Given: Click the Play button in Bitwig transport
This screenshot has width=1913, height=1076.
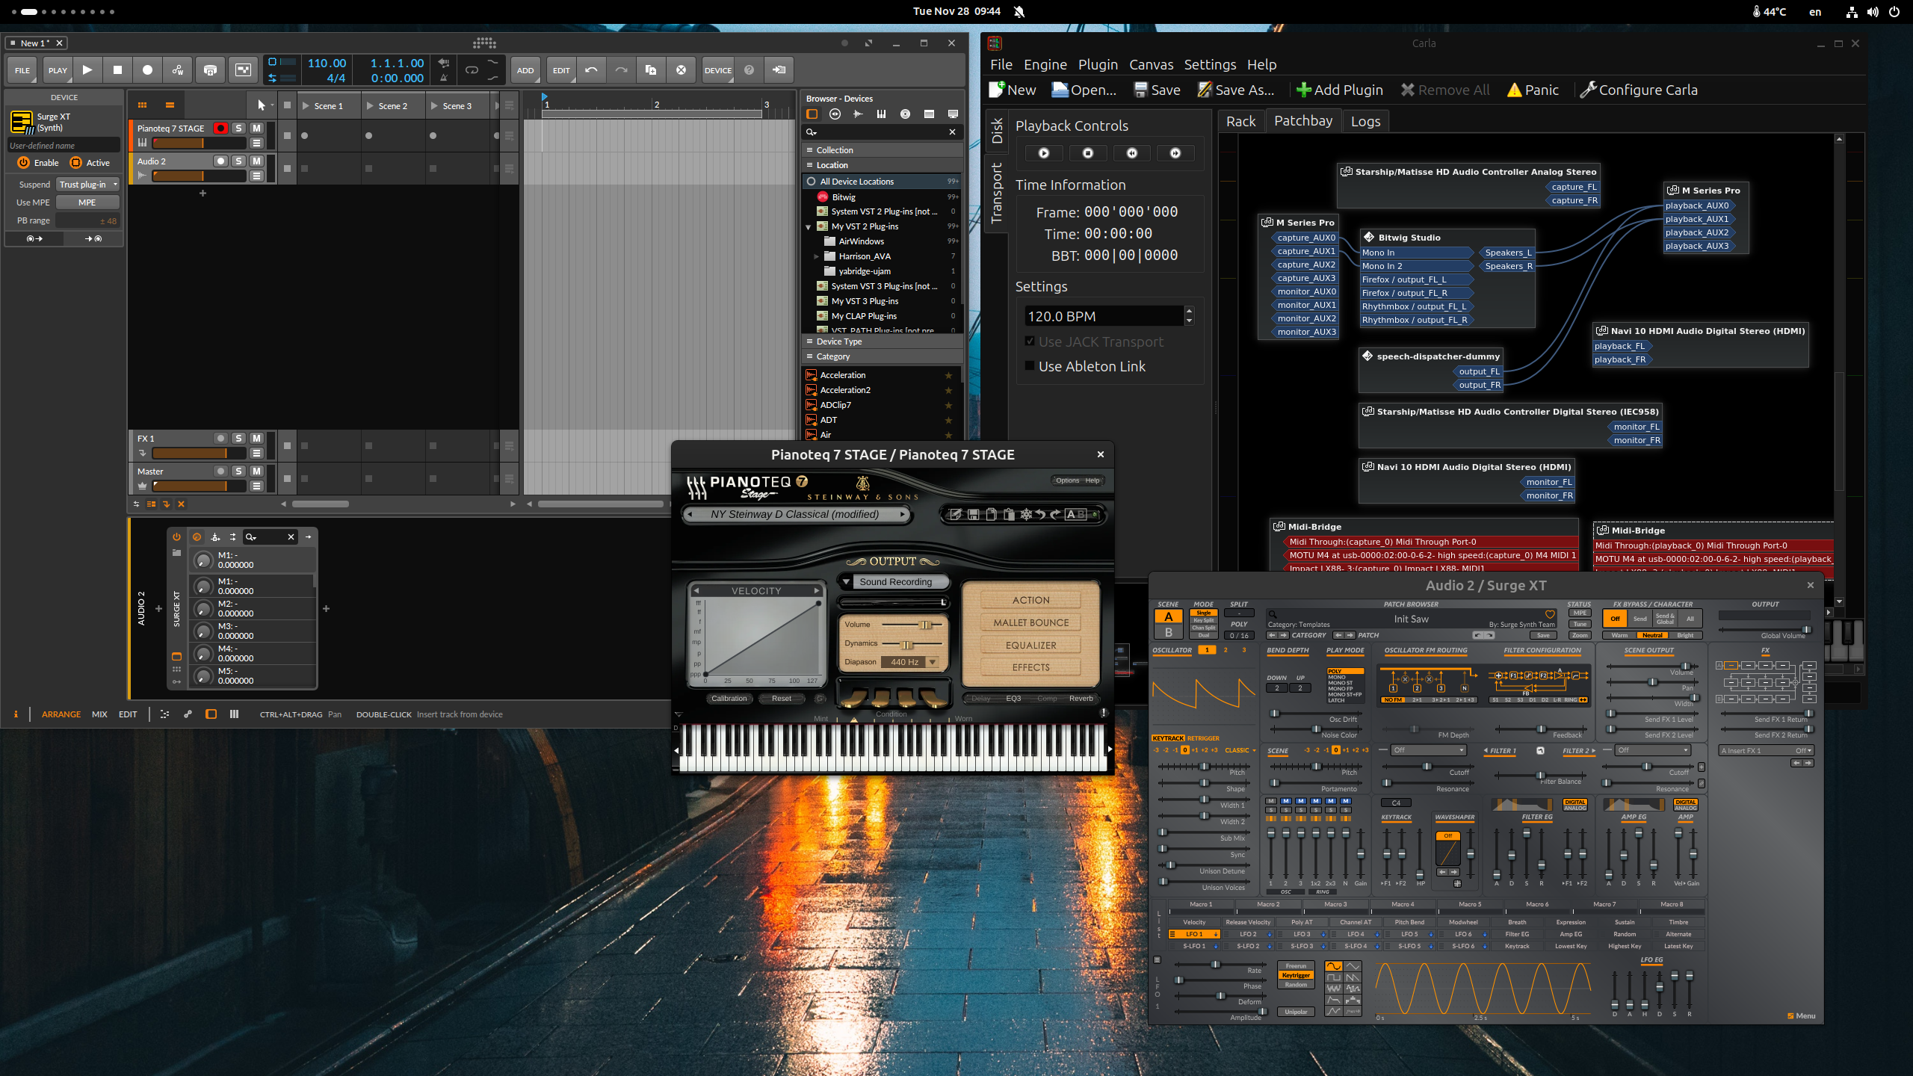Looking at the screenshot, I should pos(87,69).
